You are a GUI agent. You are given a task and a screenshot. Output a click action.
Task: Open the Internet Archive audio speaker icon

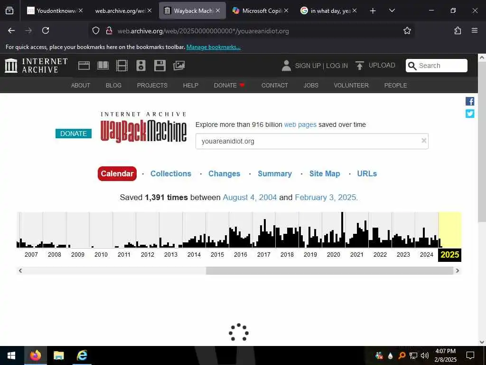tap(140, 66)
